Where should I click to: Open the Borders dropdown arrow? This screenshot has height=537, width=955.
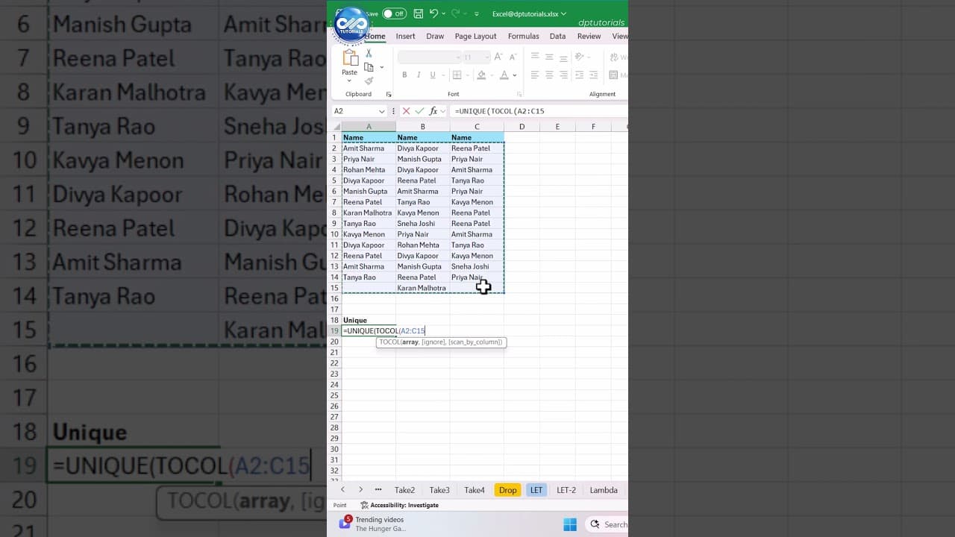467,75
